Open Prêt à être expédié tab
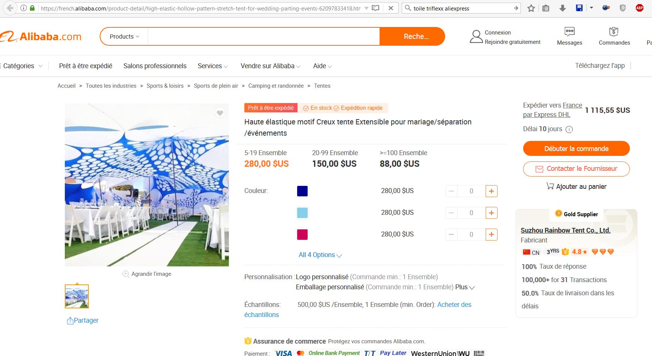 pyautogui.click(x=85, y=66)
